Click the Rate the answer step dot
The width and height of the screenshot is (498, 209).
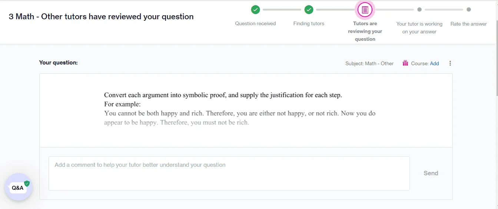coord(469,10)
